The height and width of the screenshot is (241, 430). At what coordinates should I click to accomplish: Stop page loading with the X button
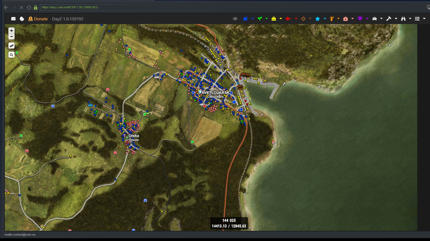[x=21, y=7]
